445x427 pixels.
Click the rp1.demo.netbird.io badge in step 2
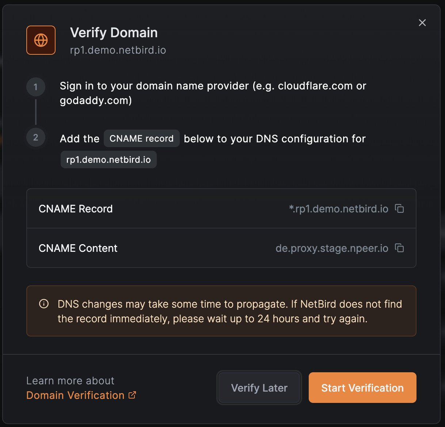[109, 160]
